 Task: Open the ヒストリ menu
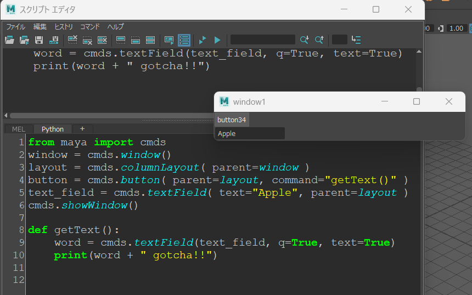(63, 27)
